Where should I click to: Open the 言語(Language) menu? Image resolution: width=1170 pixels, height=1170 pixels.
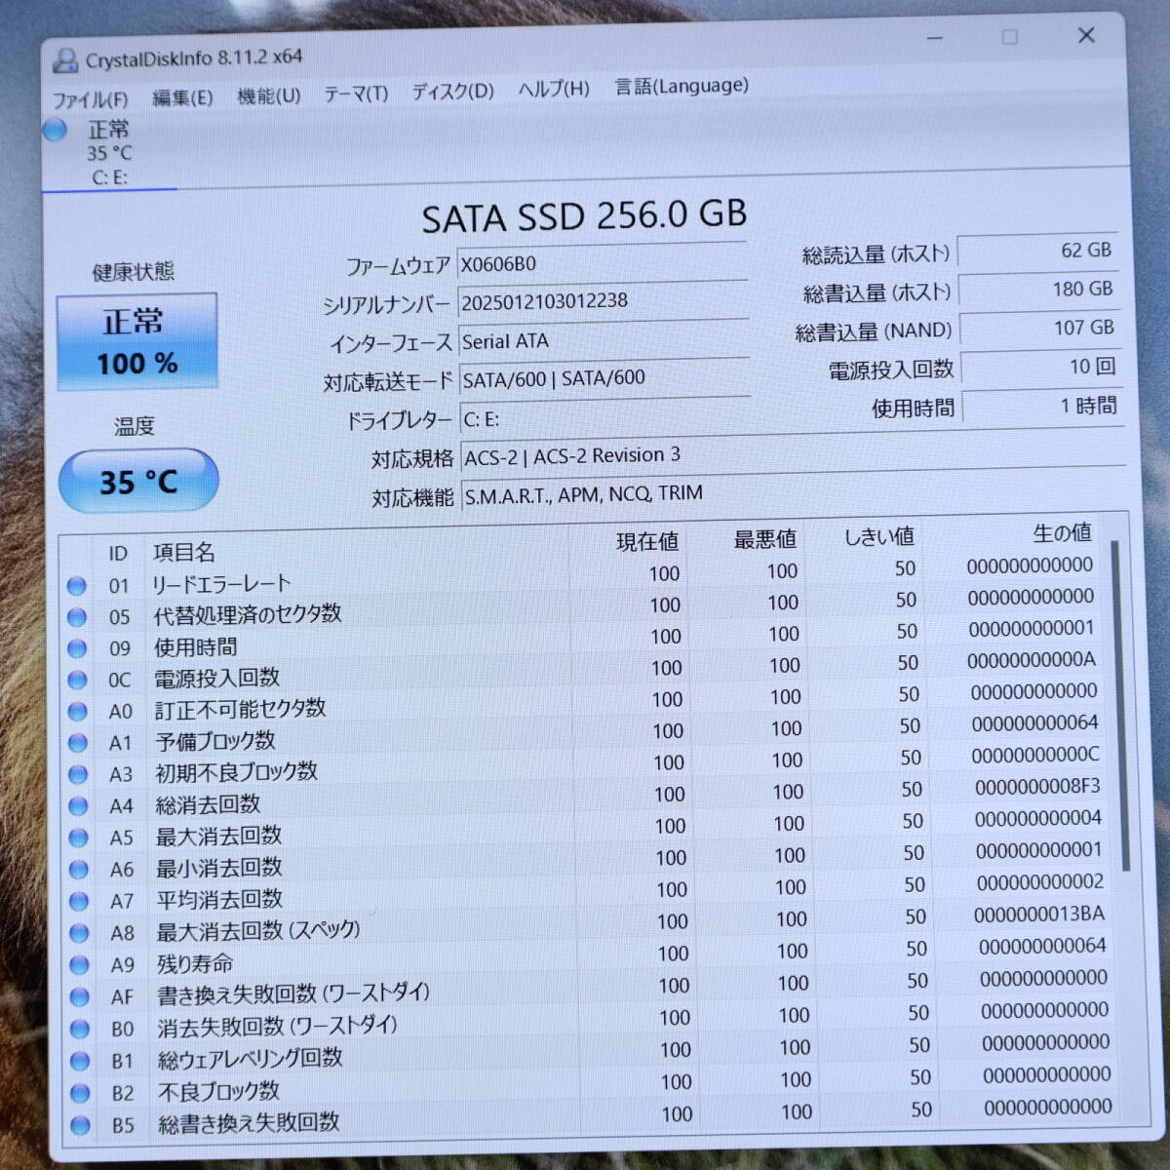click(682, 86)
